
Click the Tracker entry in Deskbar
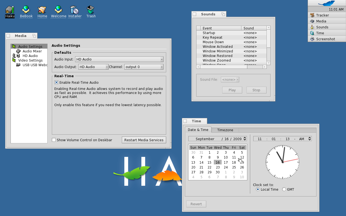(327, 15)
